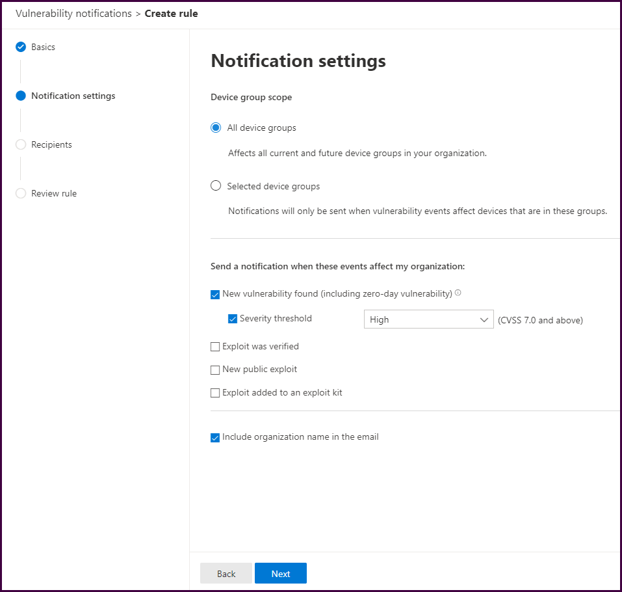Toggle the Severity threshold checkbox
Image resolution: width=622 pixels, height=592 pixels.
(233, 319)
